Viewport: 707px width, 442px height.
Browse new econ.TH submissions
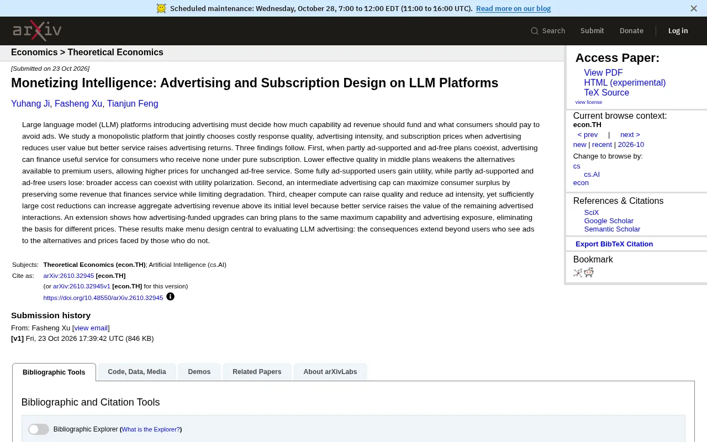click(580, 145)
